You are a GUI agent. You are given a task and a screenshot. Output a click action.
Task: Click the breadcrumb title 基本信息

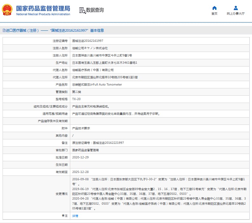click(97, 30)
